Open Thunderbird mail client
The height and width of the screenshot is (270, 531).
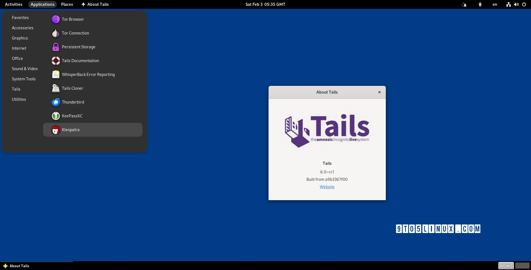(73, 102)
